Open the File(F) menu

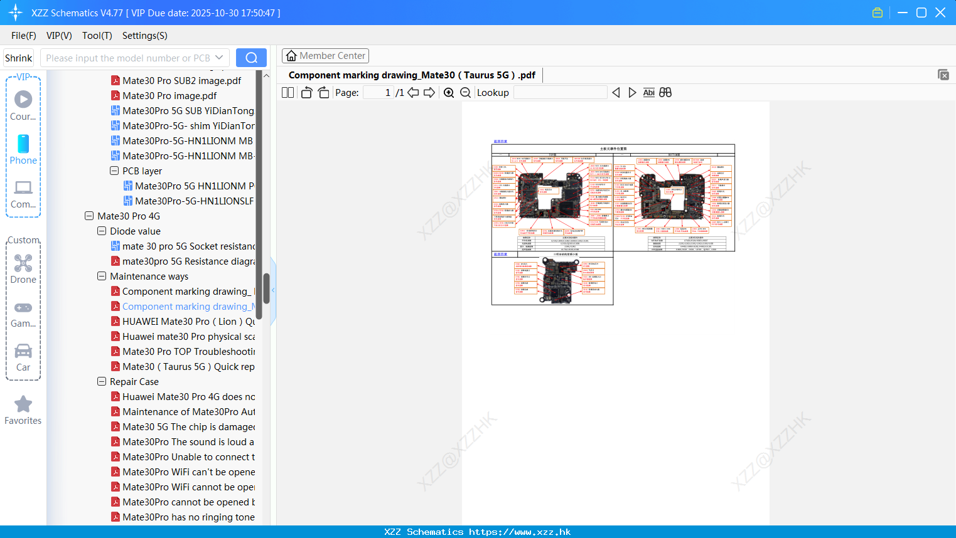[24, 35]
